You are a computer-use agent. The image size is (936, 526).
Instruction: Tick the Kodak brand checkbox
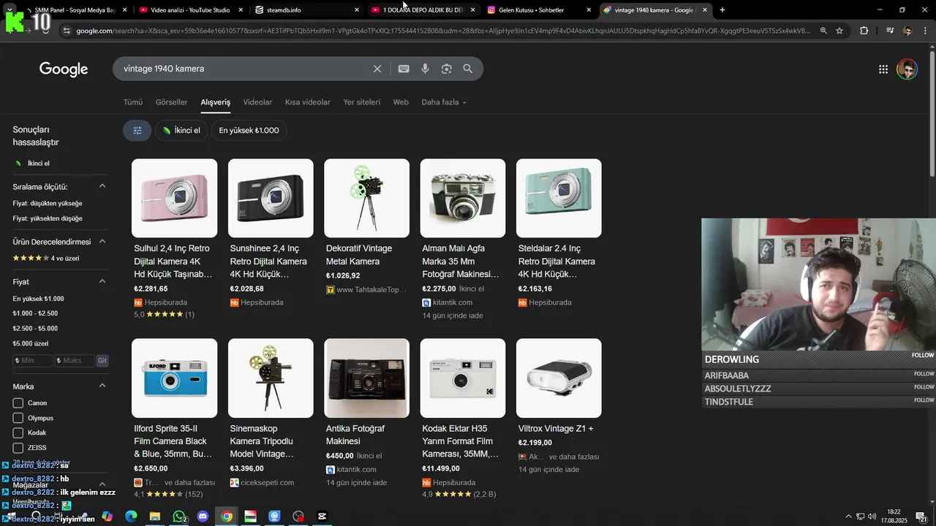coord(18,433)
